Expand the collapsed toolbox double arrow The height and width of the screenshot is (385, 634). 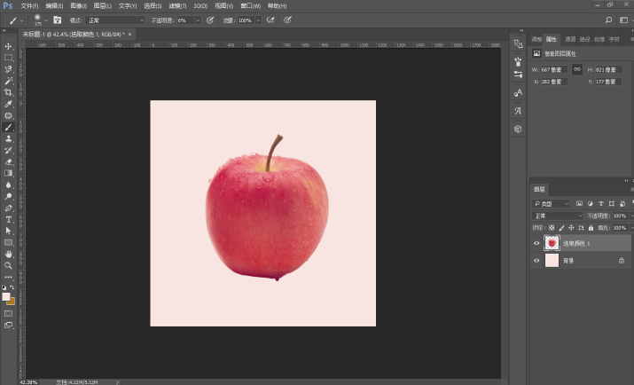pyautogui.click(x=4, y=31)
